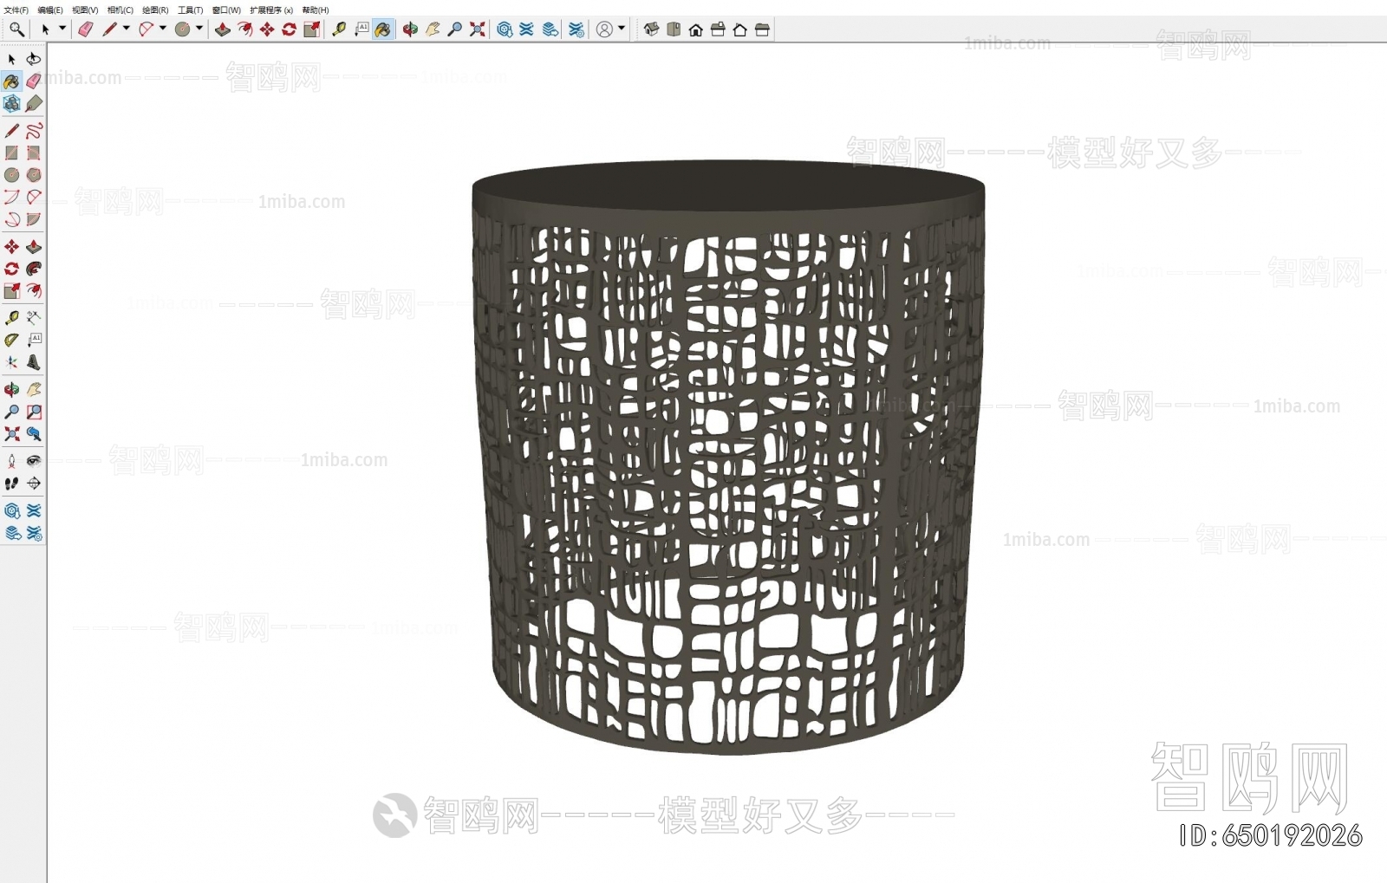Select the Lasso Select tool in left toolbar
The image size is (1387, 883).
pyautogui.click(x=34, y=59)
